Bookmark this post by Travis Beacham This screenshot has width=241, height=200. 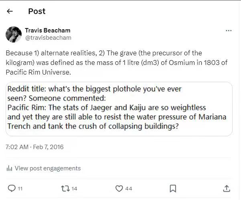click(173, 188)
